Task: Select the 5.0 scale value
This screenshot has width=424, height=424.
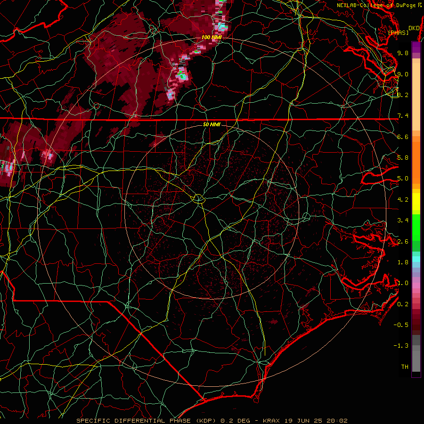Action: click(403, 179)
